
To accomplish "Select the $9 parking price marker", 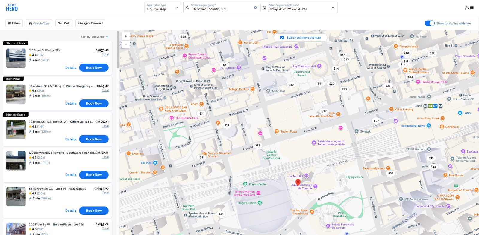I will coord(201,157).
